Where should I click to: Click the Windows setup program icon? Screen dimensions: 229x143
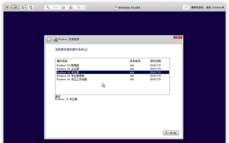[56, 40]
